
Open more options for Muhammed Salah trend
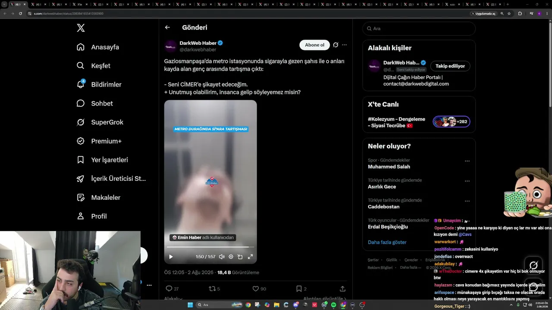467,161
